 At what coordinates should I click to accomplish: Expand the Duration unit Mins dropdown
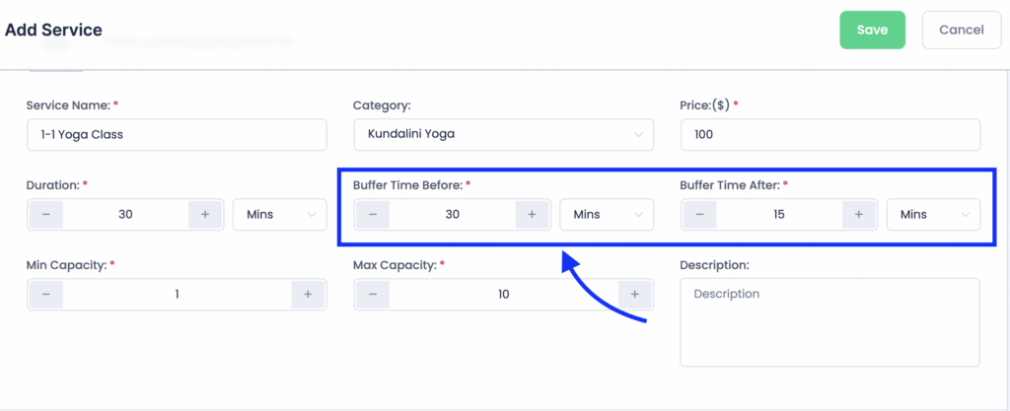279,214
